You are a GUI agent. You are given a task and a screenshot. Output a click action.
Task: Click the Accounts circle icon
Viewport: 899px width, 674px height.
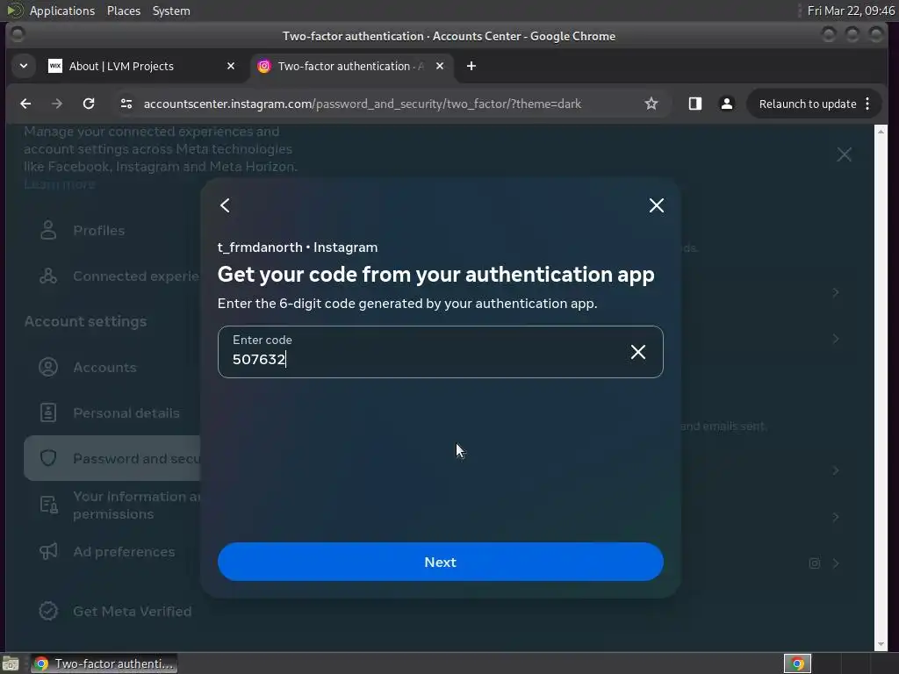point(48,368)
